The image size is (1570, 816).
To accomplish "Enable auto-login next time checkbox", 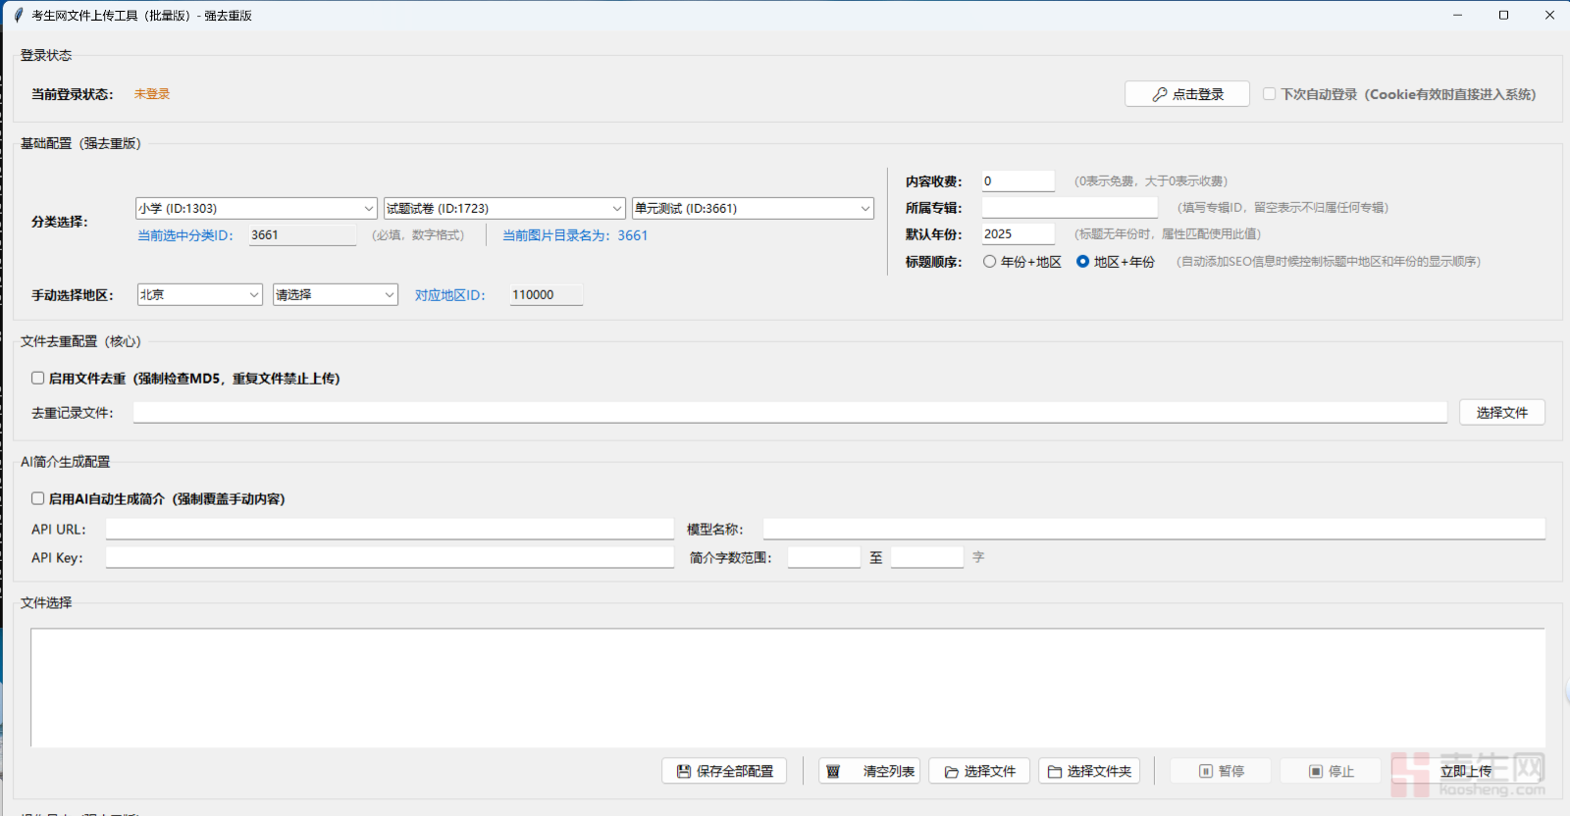I will point(1269,94).
